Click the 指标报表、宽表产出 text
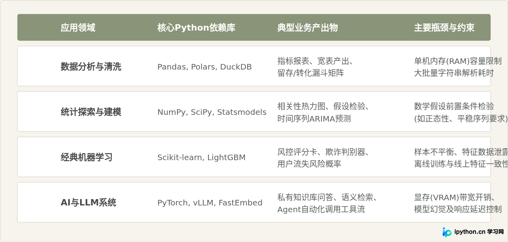The width and height of the screenshot is (508, 242). pyautogui.click(x=313, y=61)
